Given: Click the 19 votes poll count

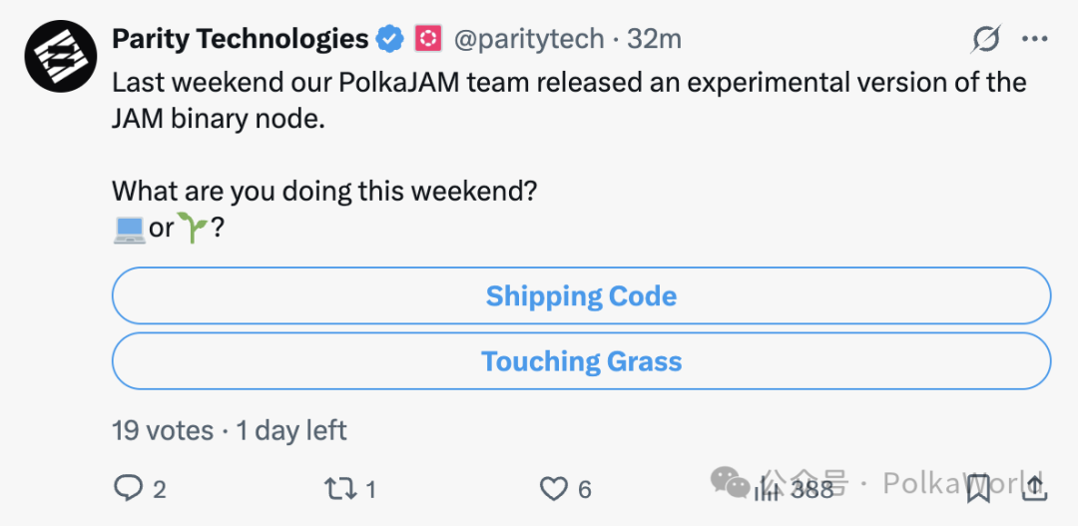Looking at the screenshot, I should pyautogui.click(x=163, y=431).
